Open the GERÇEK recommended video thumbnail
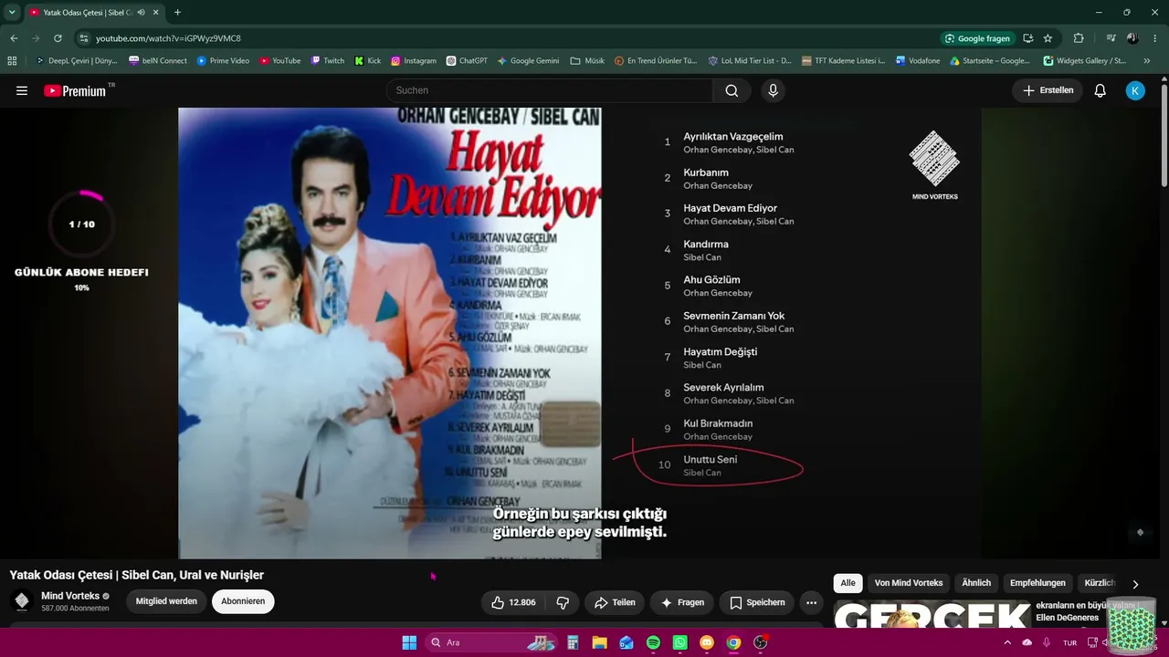Viewport: 1169px width, 657px height. click(x=932, y=614)
